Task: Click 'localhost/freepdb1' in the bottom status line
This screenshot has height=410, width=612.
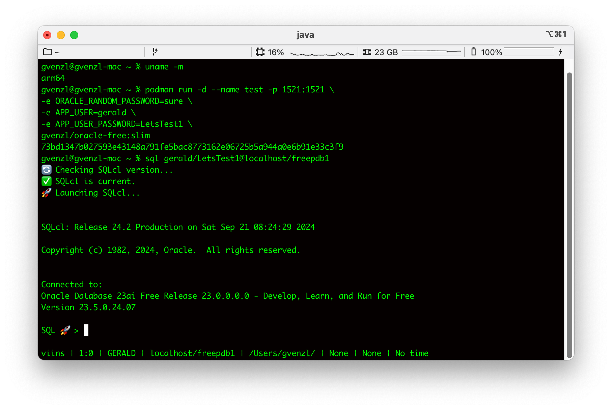Action: (x=192, y=353)
